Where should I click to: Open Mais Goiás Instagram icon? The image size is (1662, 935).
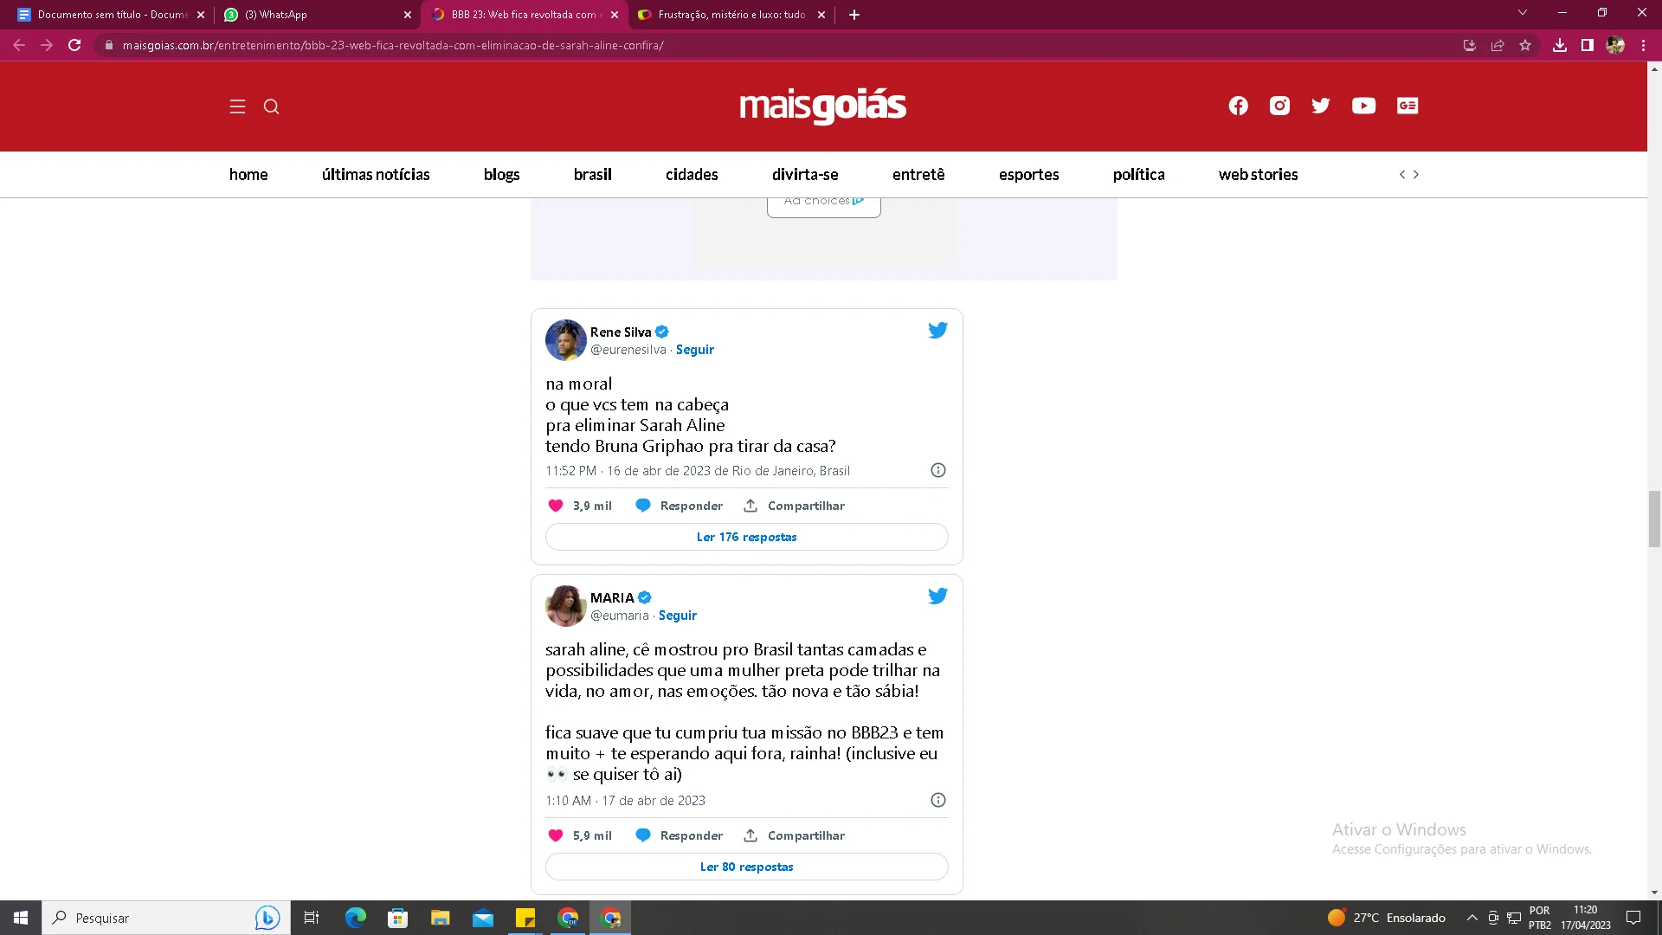tap(1279, 106)
